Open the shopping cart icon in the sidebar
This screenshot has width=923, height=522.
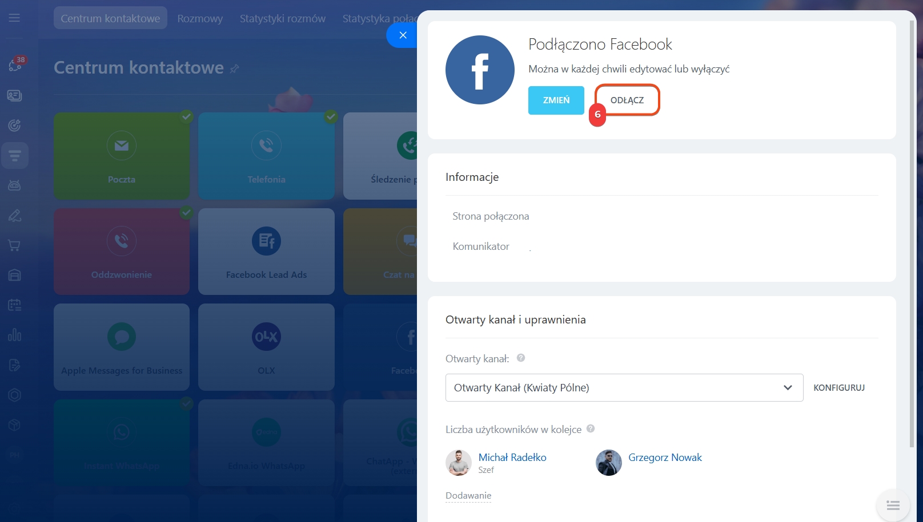tap(14, 245)
